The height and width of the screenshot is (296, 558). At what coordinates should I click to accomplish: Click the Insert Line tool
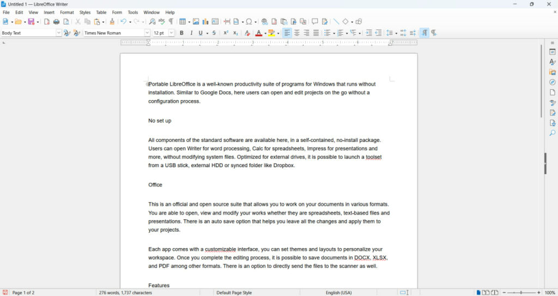pos(336,22)
